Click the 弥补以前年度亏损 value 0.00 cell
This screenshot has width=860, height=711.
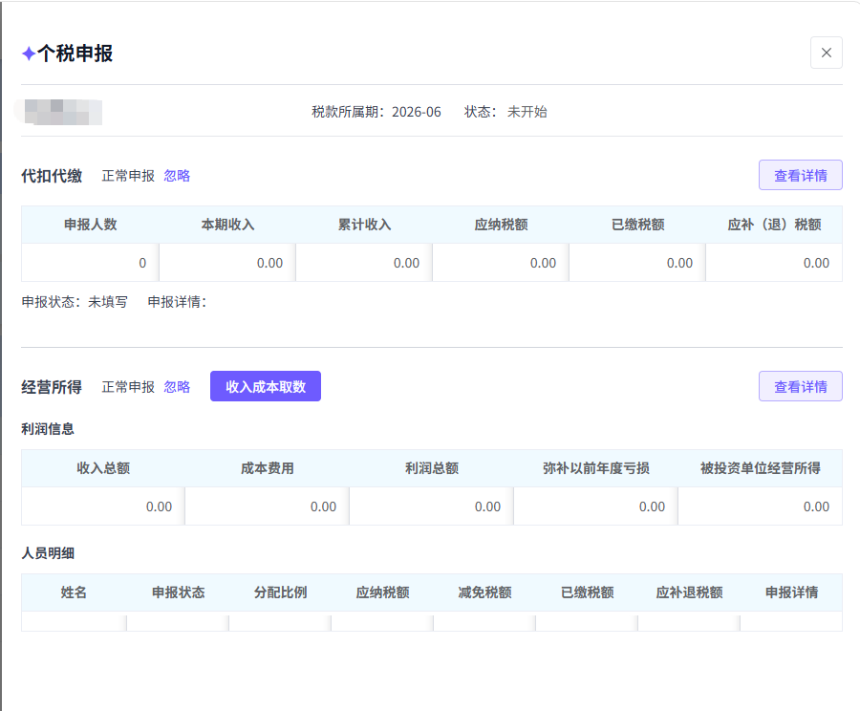point(596,506)
